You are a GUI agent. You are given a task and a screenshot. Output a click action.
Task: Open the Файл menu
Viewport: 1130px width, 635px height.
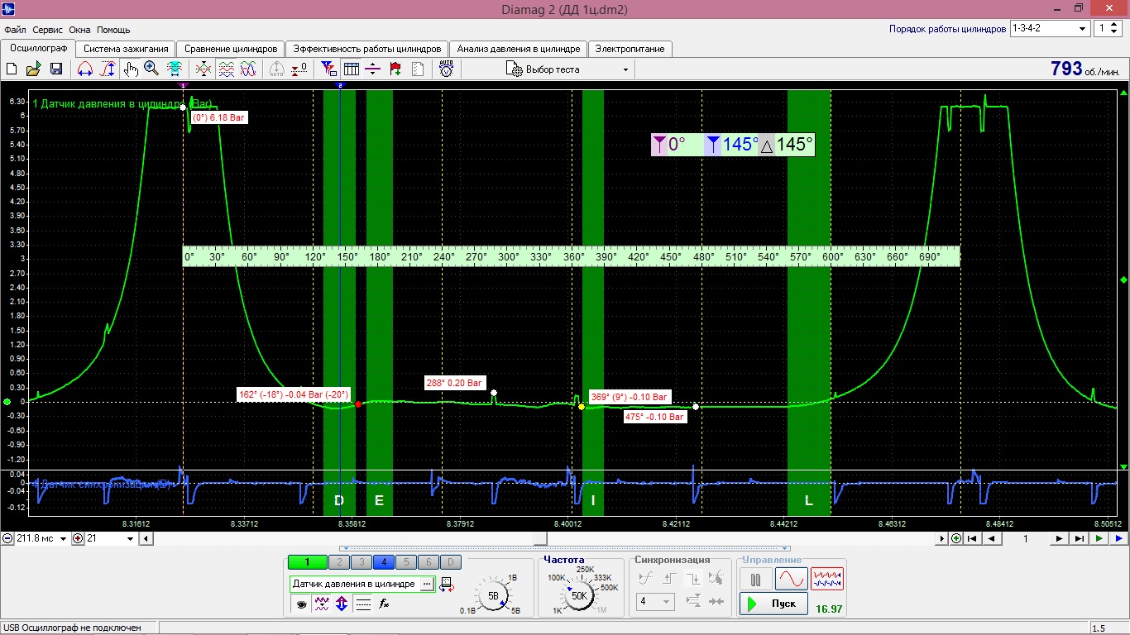coord(15,30)
